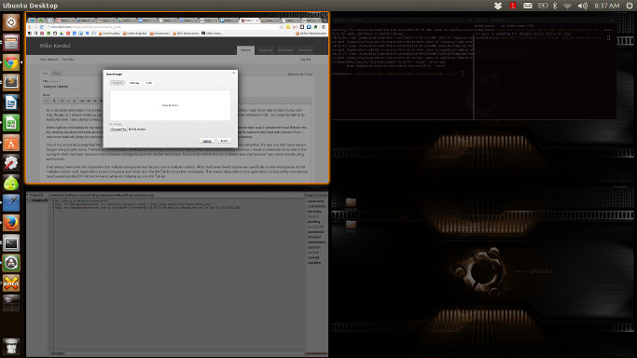637x358 pixels.
Task: Open LibreOffice Calc spreadsheet launcher icon
Action: 11,122
